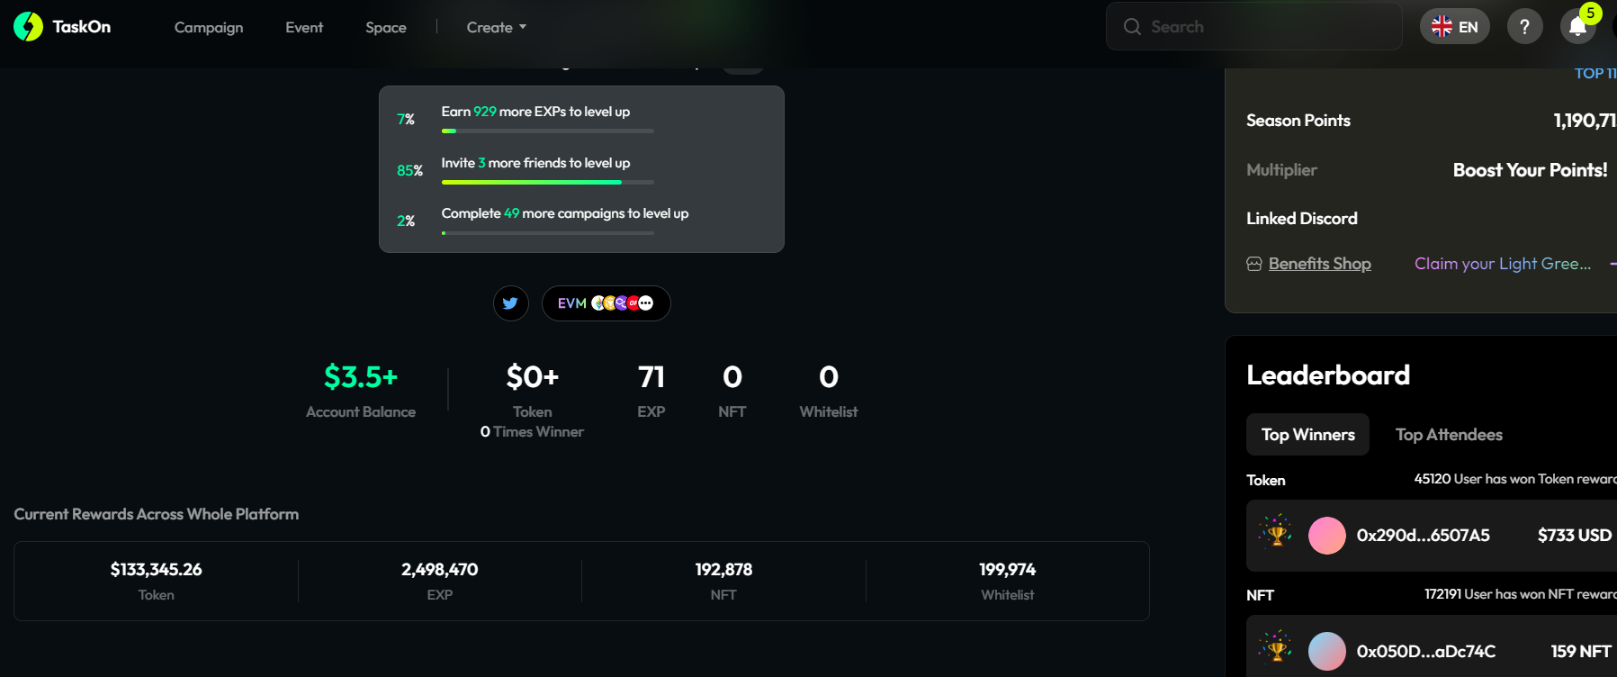The image size is (1617, 677).
Task: Click the invite friends progress bar
Action: 547,182
